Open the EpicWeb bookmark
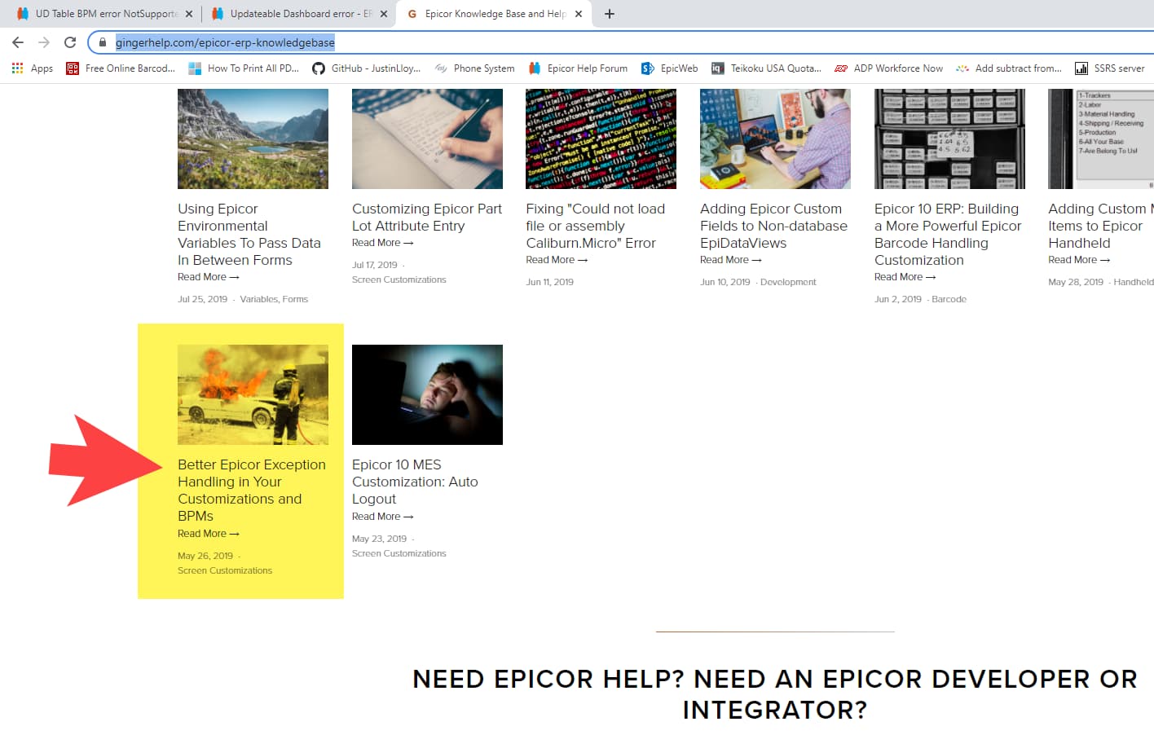 tap(670, 68)
